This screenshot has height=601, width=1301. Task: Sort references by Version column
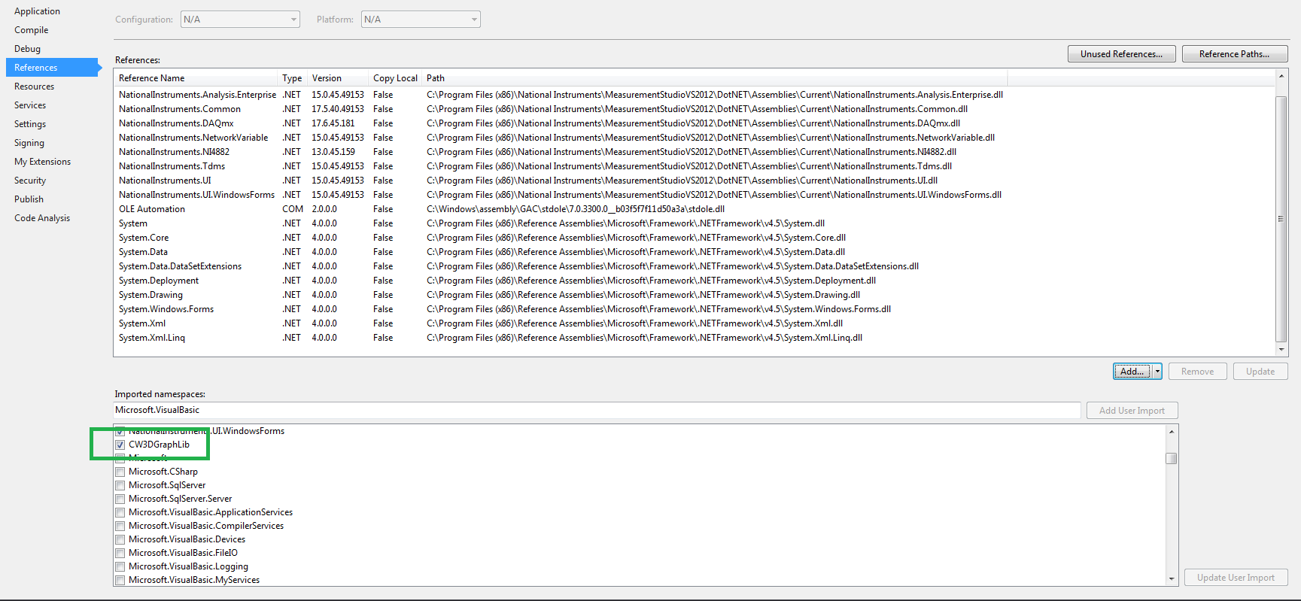(x=339, y=78)
